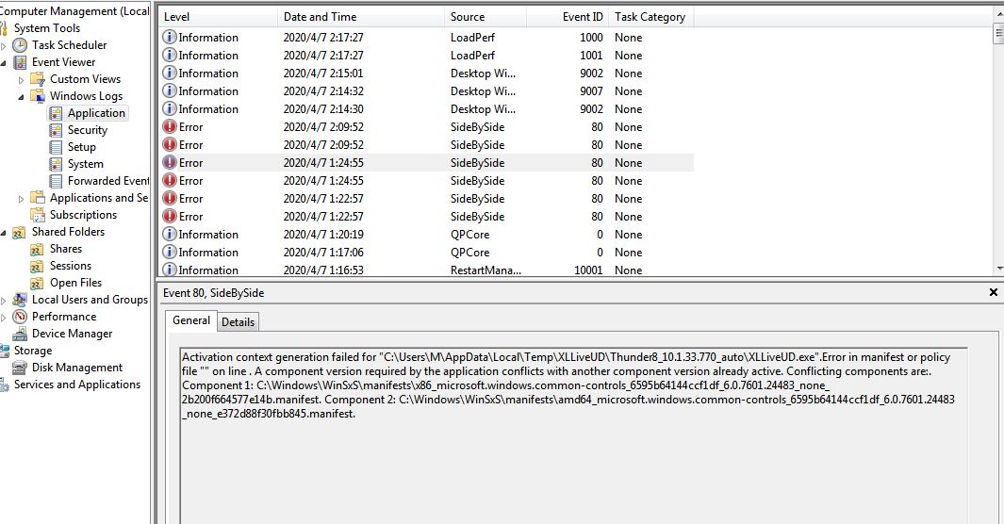Expand Local Users and Groups node
Viewport: 1004px width, 524px height.
(4, 300)
